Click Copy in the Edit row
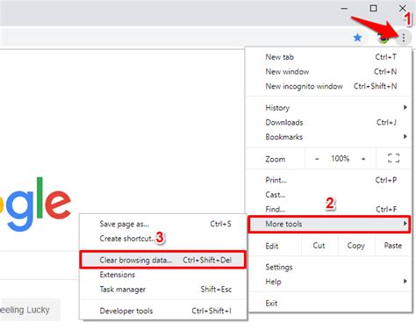This screenshot has height=330, width=416. 356,246
